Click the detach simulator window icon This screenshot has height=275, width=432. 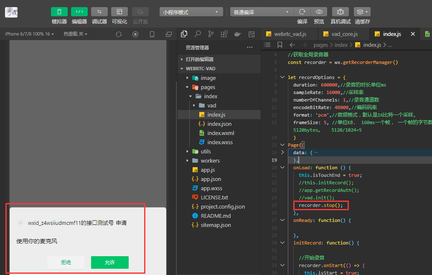[169, 34]
